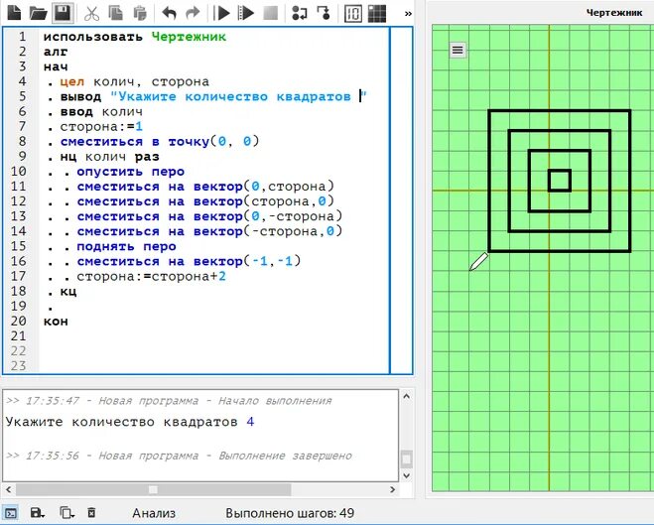
Task: Cut selection with scissors icon
Action: pos(91,13)
